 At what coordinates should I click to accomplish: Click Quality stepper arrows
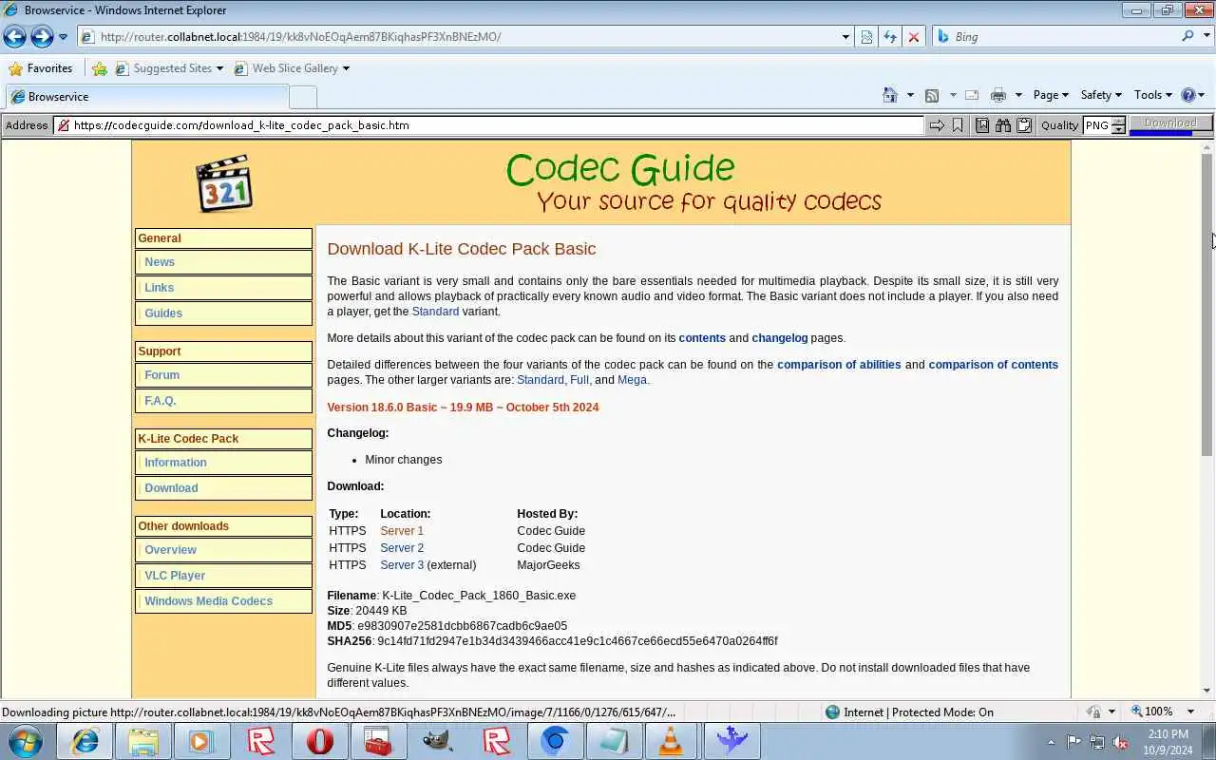pyautogui.click(x=1118, y=125)
